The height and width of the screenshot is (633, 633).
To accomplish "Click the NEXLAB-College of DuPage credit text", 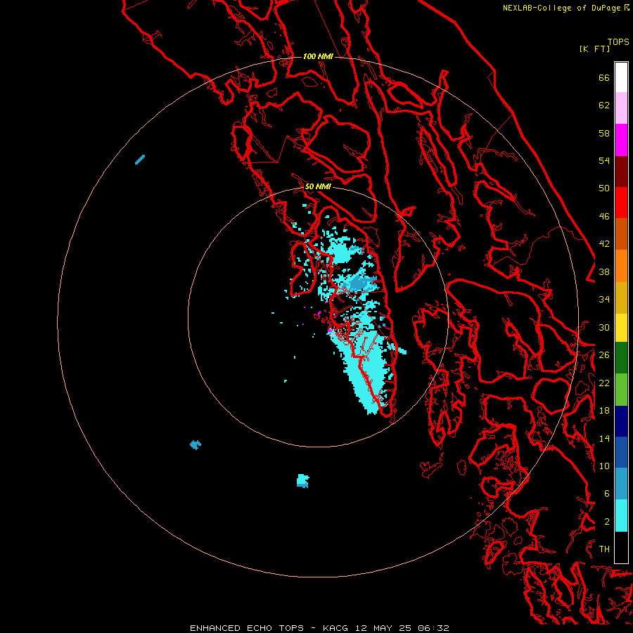I will point(565,8).
